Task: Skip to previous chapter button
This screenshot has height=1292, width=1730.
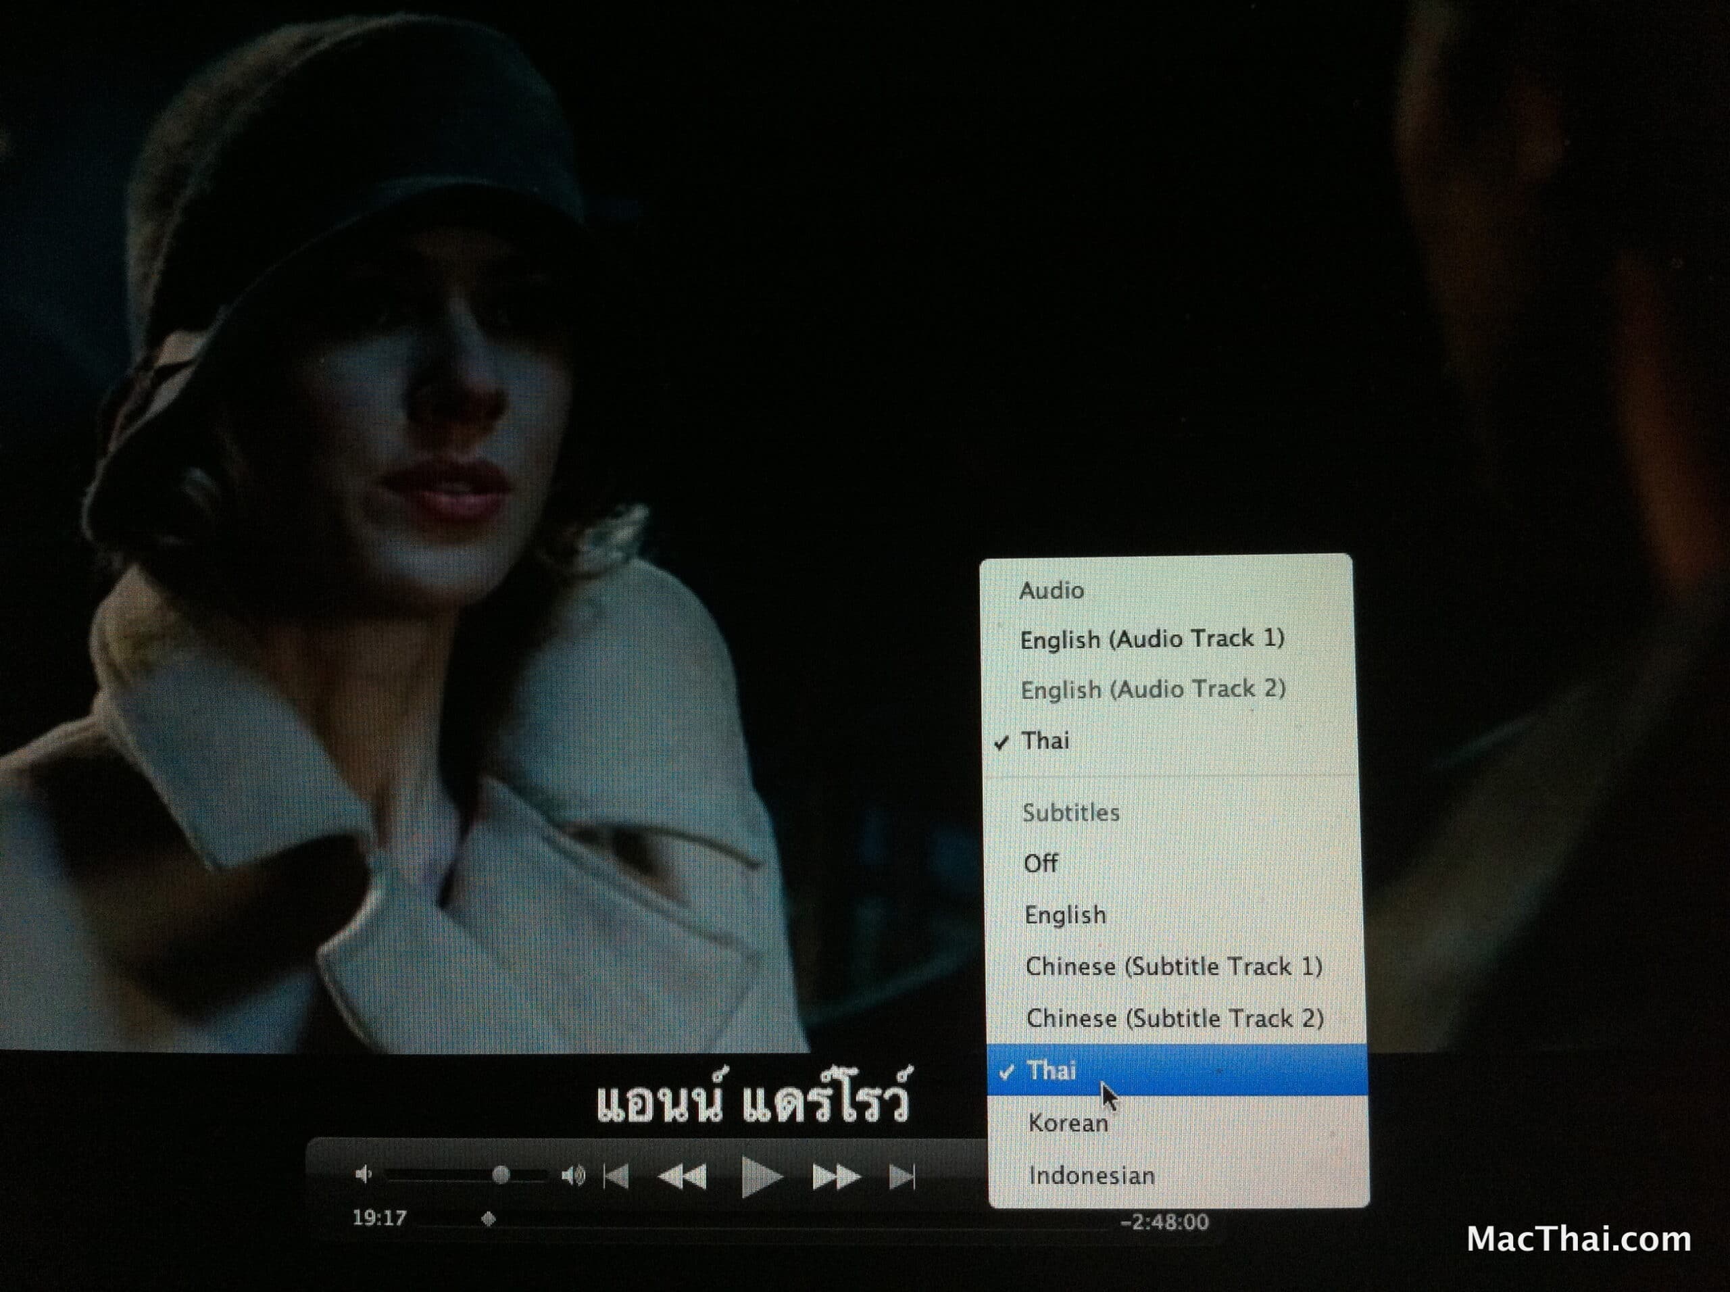Action: point(616,1176)
